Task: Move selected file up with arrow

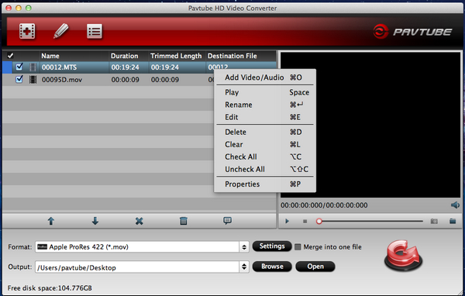Action: (x=51, y=221)
